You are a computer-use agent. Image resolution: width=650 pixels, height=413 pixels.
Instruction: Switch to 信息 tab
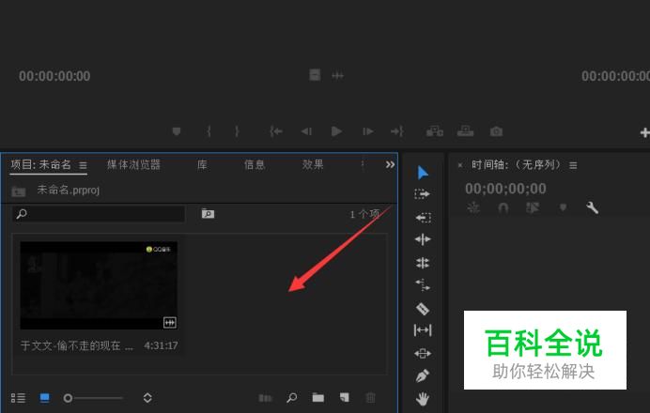[x=255, y=165]
